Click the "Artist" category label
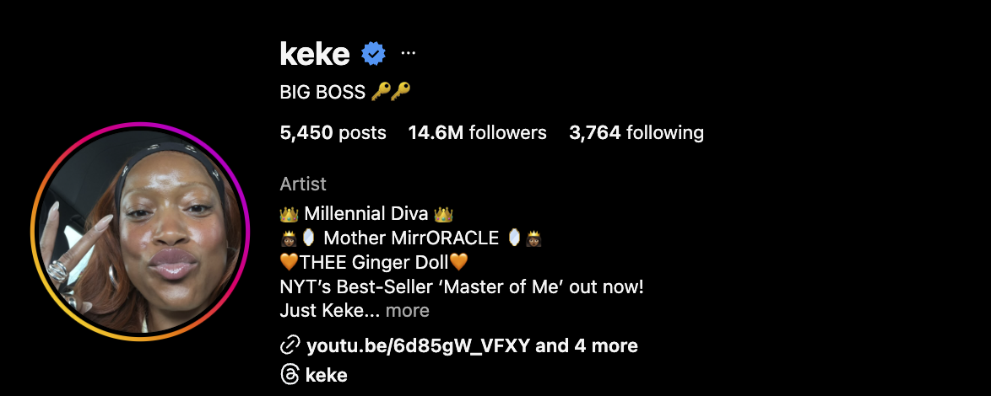The height and width of the screenshot is (396, 991). (x=303, y=184)
